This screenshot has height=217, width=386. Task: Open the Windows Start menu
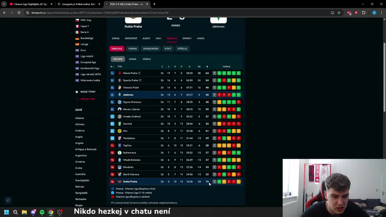pos(7,212)
